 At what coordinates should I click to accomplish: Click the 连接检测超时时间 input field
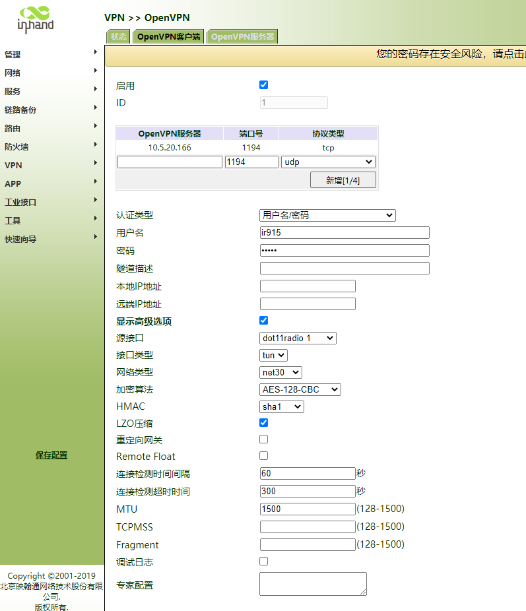tap(308, 492)
